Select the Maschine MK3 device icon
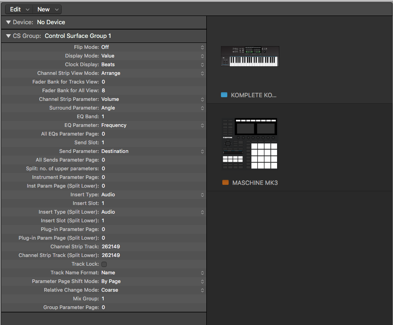The height and width of the screenshot is (325, 393). point(250,143)
